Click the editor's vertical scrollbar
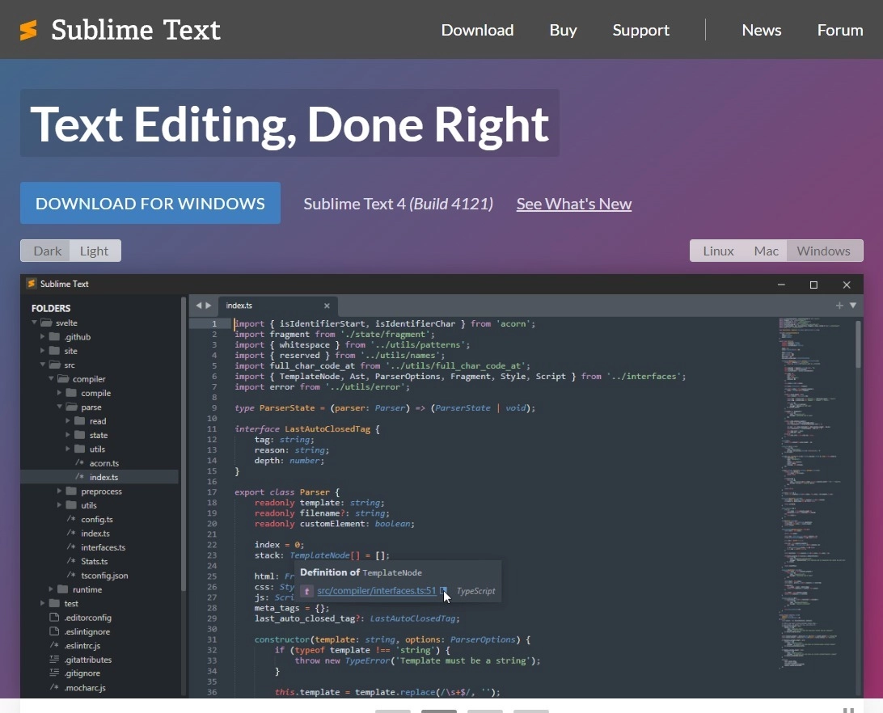This screenshot has width=883, height=713. 858,356
